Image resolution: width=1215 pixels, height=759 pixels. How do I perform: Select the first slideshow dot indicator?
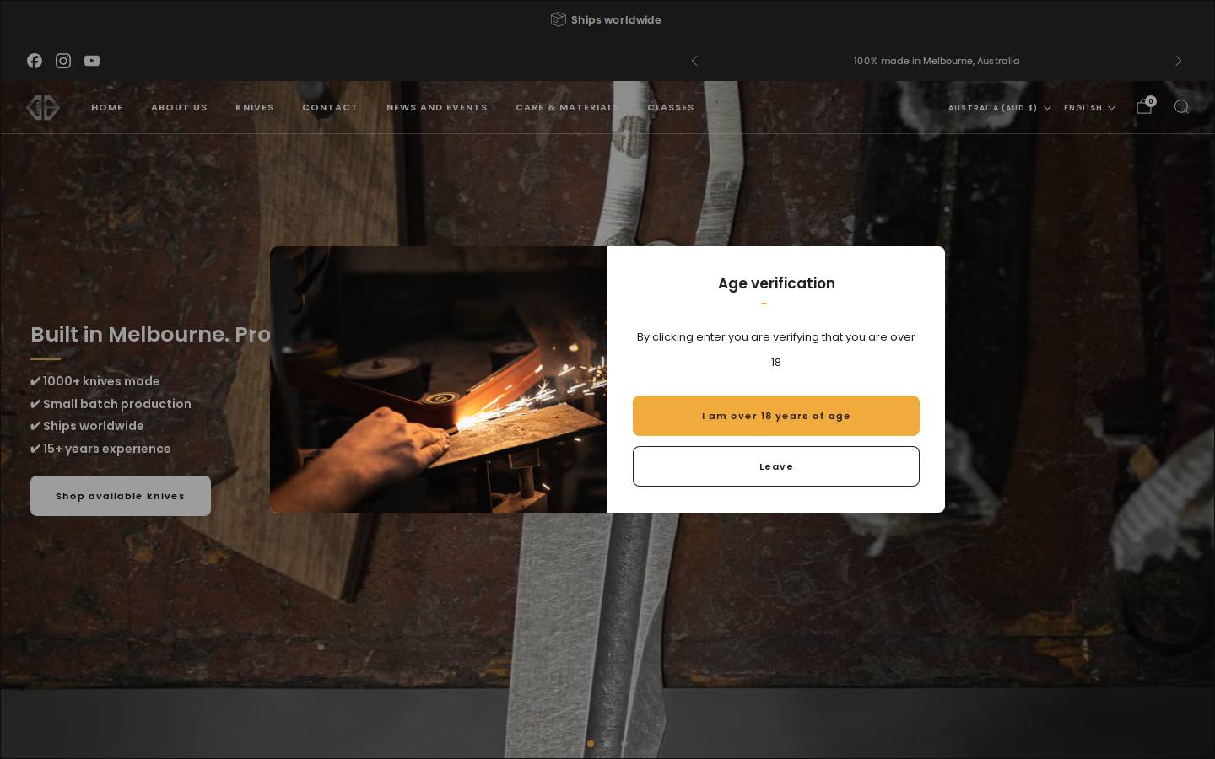591,744
